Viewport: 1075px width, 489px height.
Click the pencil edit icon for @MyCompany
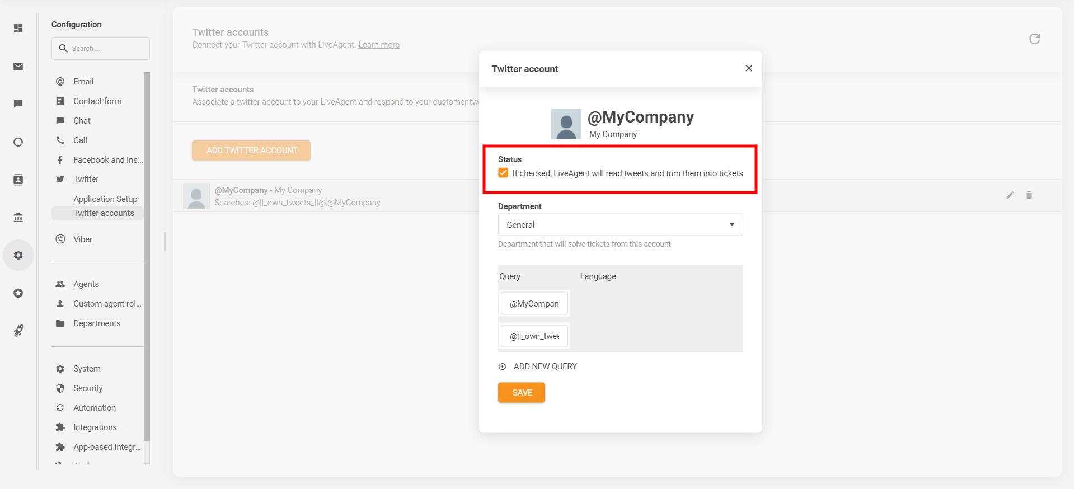[1010, 195]
